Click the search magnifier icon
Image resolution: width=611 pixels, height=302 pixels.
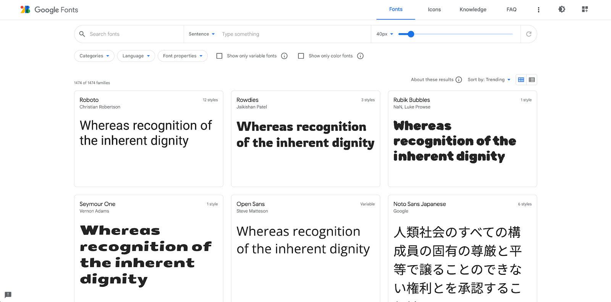pos(82,34)
